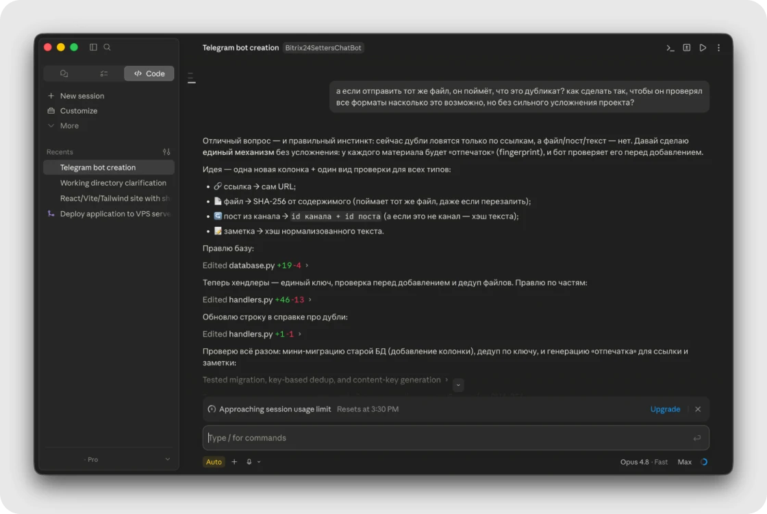Viewport: 767px width, 514px height.
Task: Switch to the chat bubbles tab
Action: pos(64,73)
